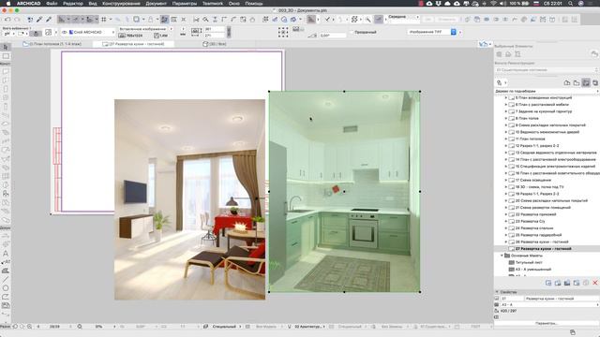This screenshot has width=600, height=337.
Task: Click the Параметры... button
Action: pyautogui.click(x=546, y=323)
